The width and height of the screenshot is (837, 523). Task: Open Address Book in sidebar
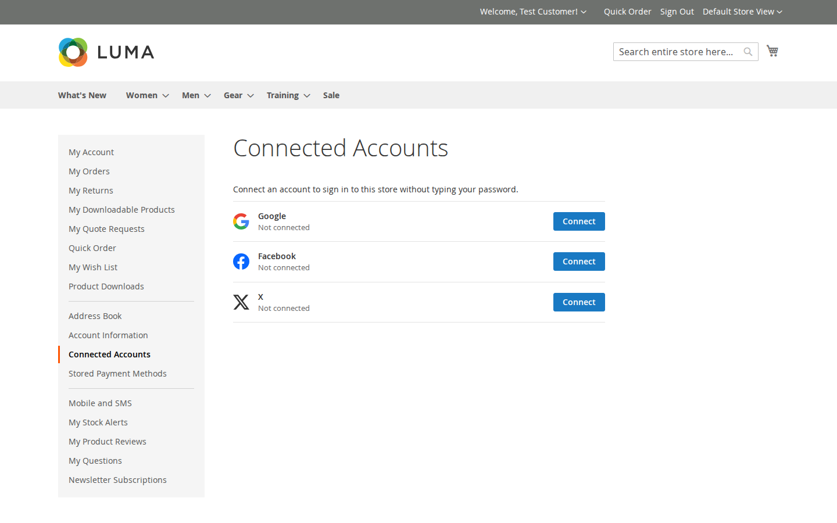[95, 316]
